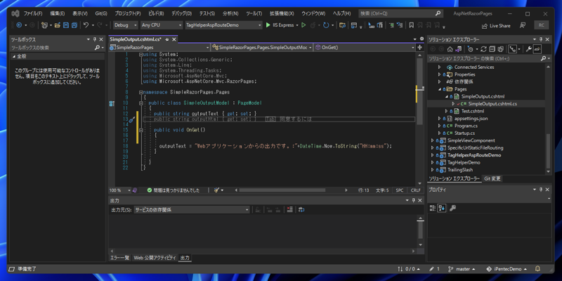This screenshot has width=562, height=281.
Task: Click the Home icon in Solution Explorer
Action: point(450,49)
